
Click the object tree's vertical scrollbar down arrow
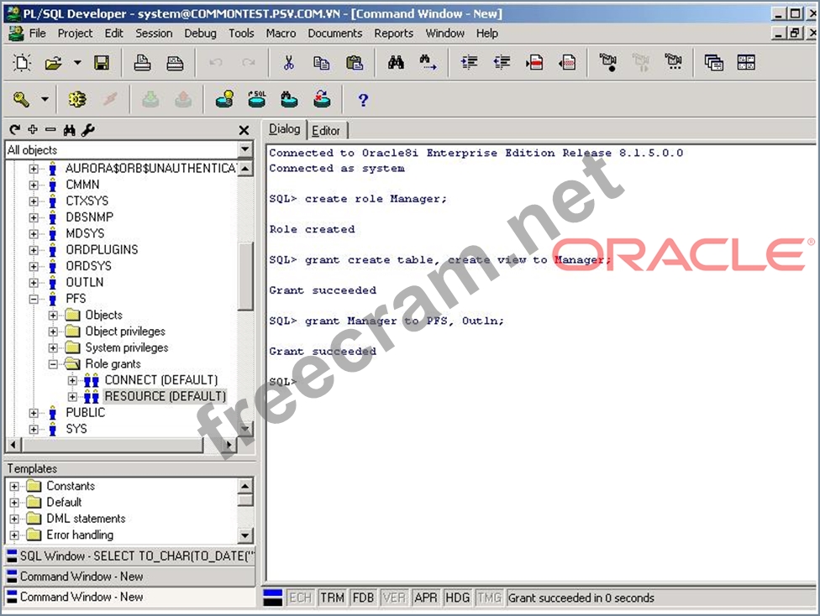244,429
